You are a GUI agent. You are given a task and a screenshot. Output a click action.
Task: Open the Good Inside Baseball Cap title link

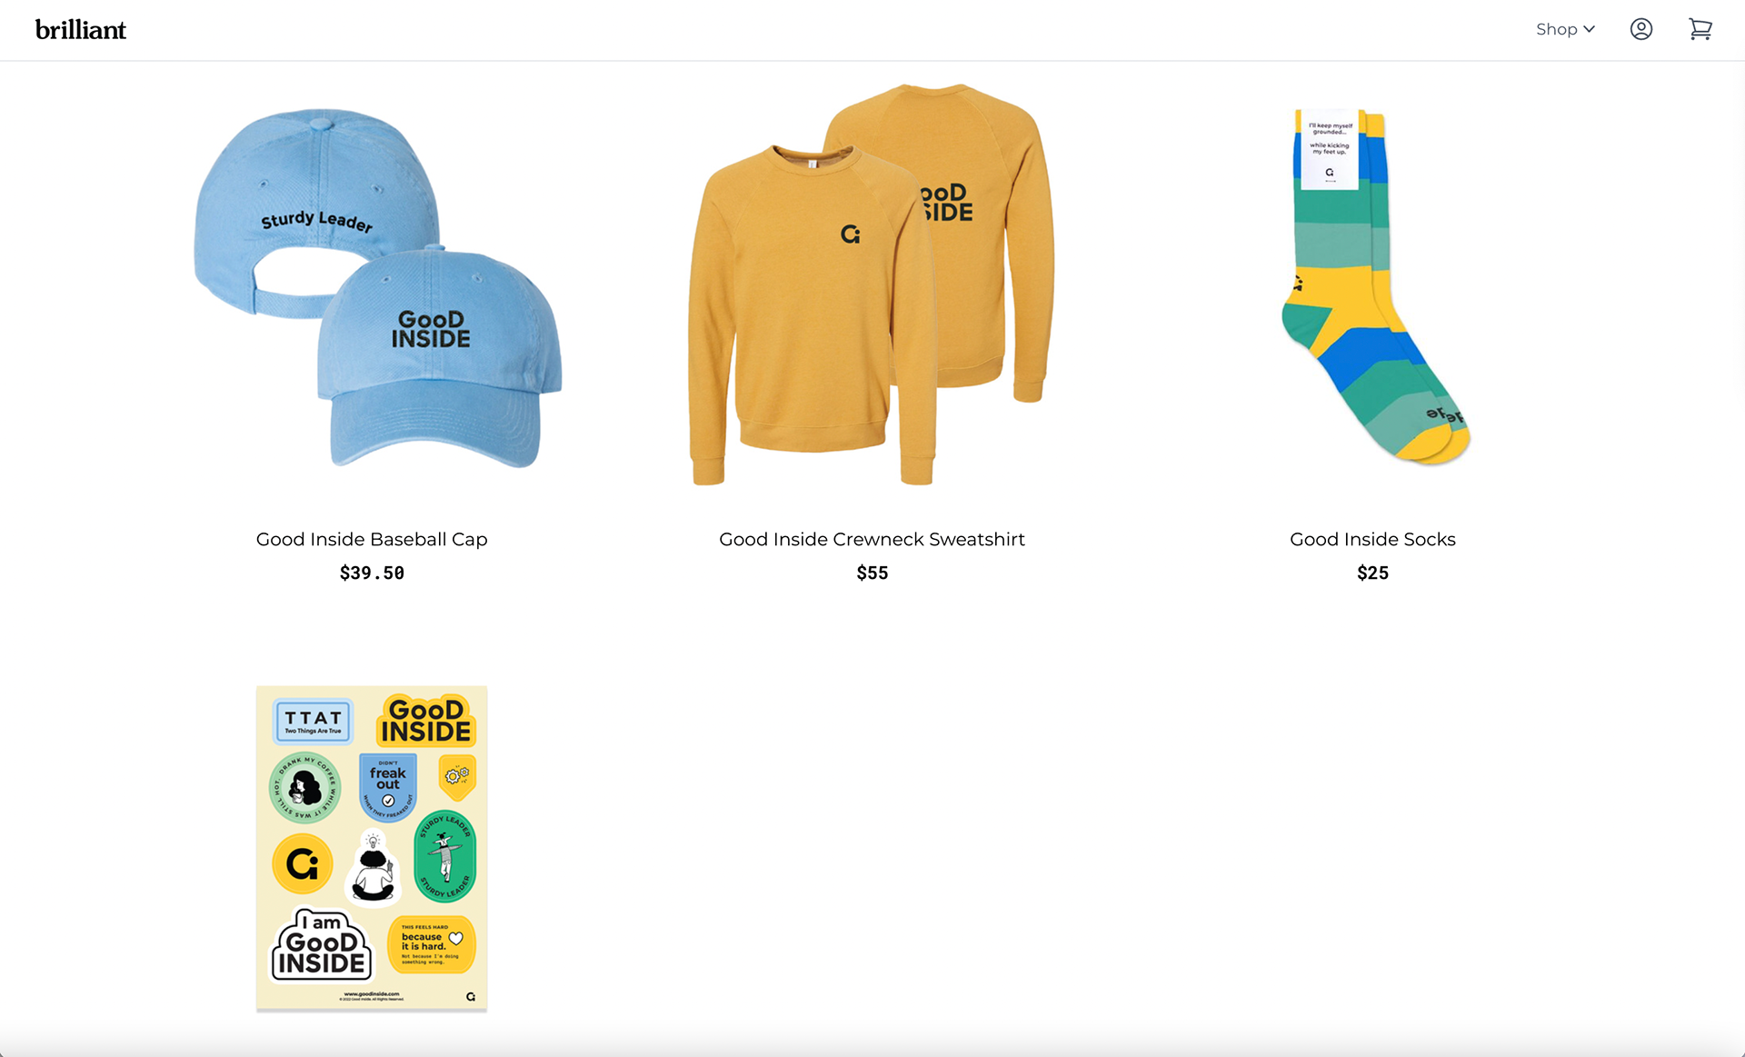(372, 539)
